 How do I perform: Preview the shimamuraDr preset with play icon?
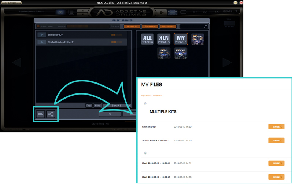pyautogui.click(x=41, y=34)
